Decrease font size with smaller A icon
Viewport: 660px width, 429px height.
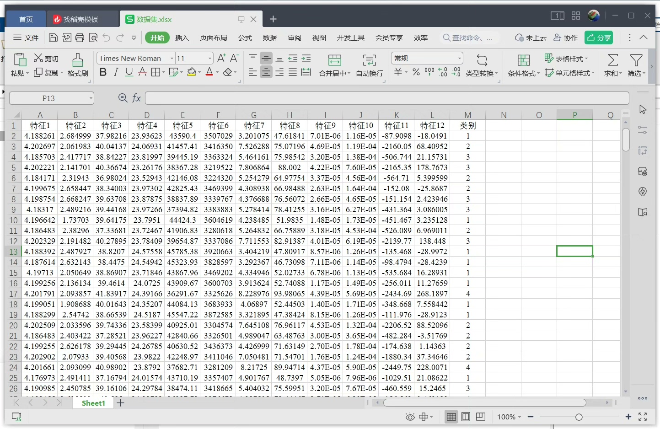coord(234,58)
